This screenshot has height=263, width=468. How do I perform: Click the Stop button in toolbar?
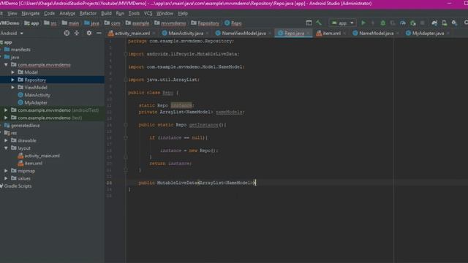pos(423,23)
